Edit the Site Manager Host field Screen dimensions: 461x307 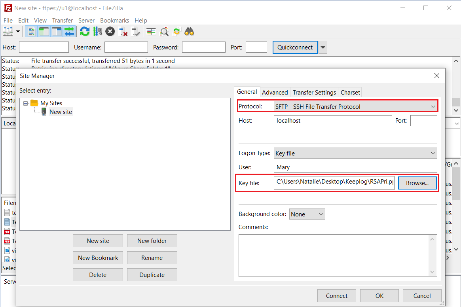(333, 121)
